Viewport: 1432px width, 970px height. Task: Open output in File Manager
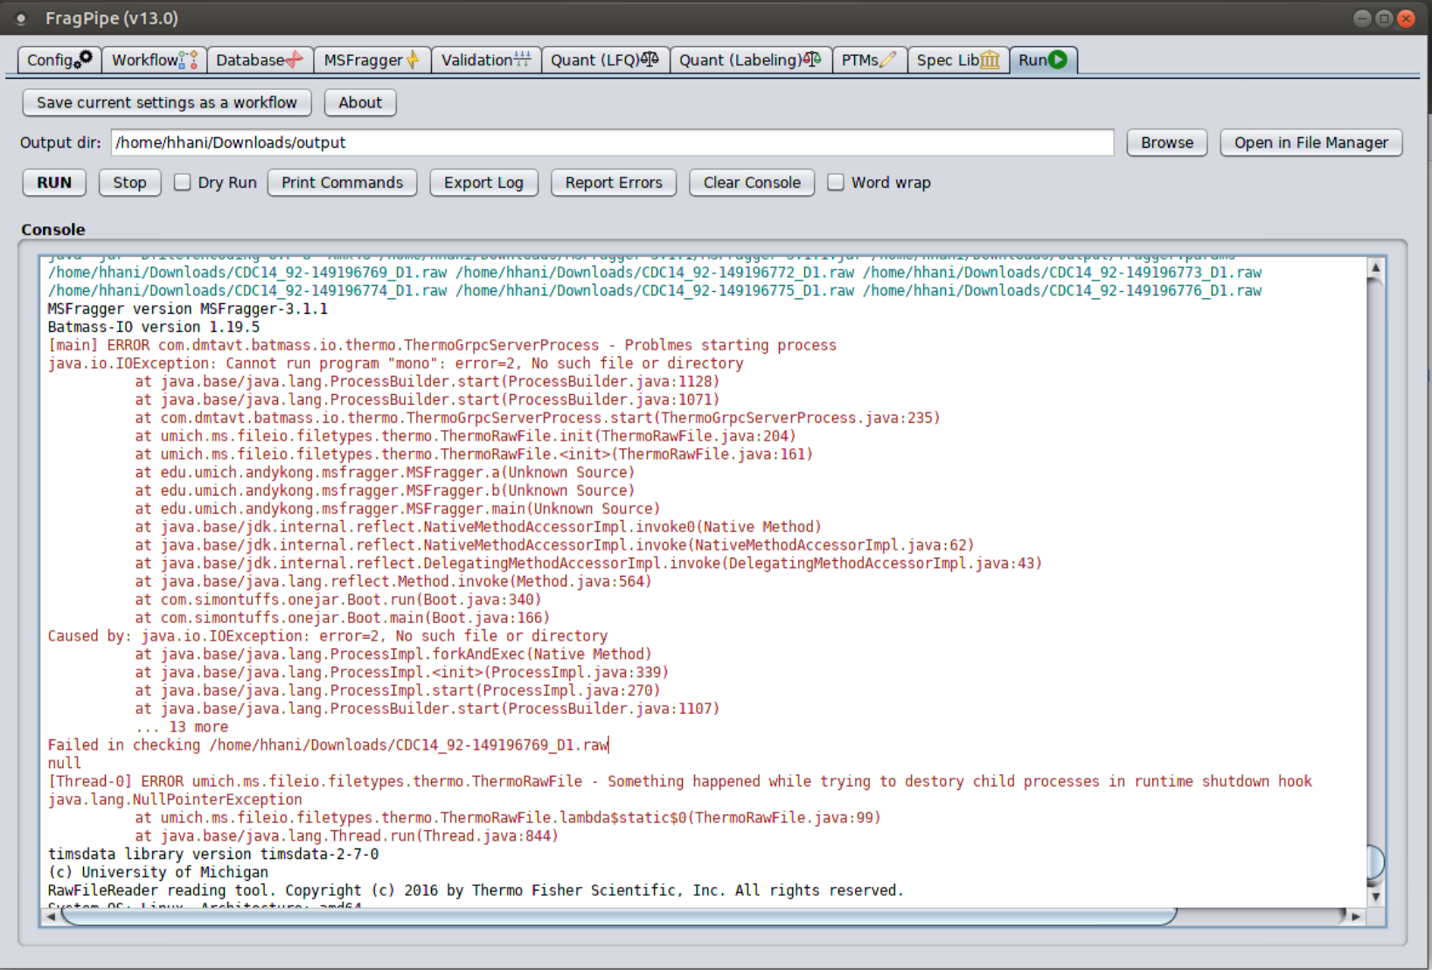(x=1310, y=142)
